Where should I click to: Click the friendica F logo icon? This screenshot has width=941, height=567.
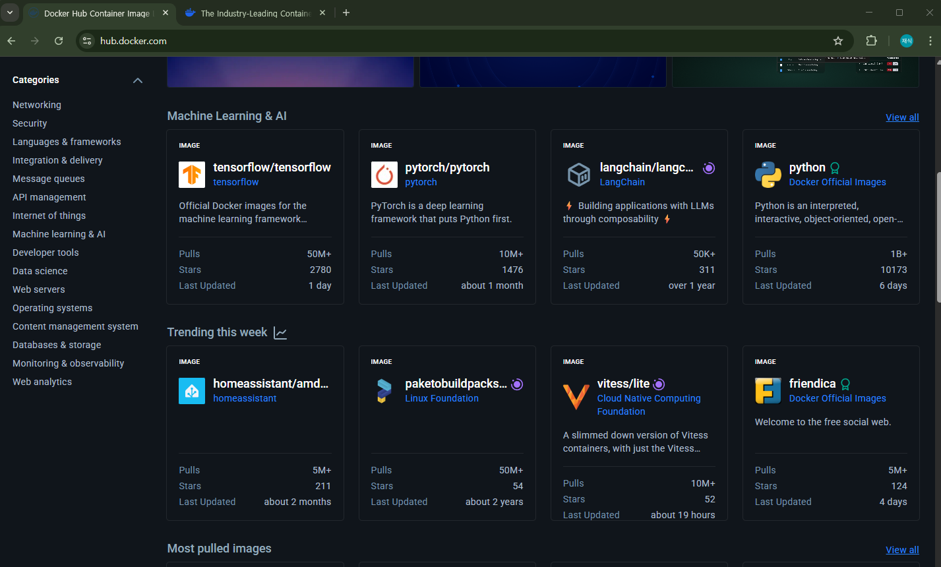click(x=768, y=391)
